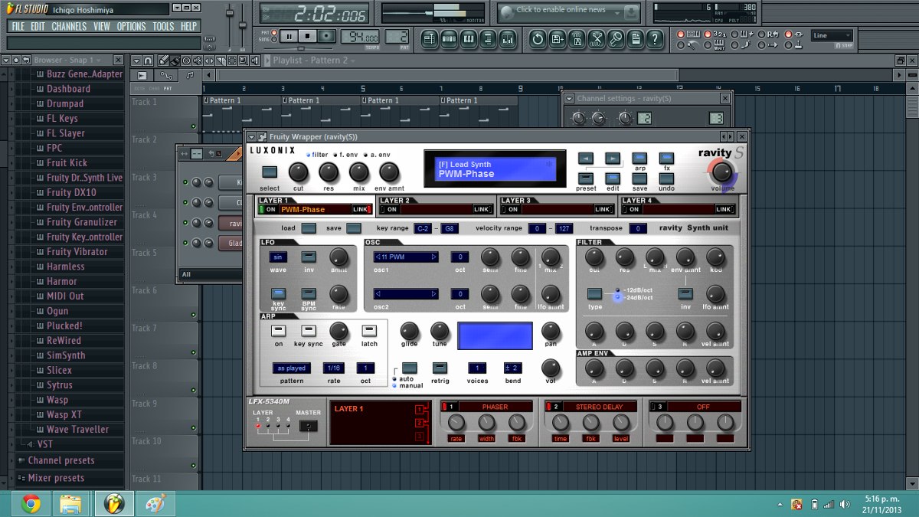
Task: Click the help question mark icon
Action: coord(656,38)
